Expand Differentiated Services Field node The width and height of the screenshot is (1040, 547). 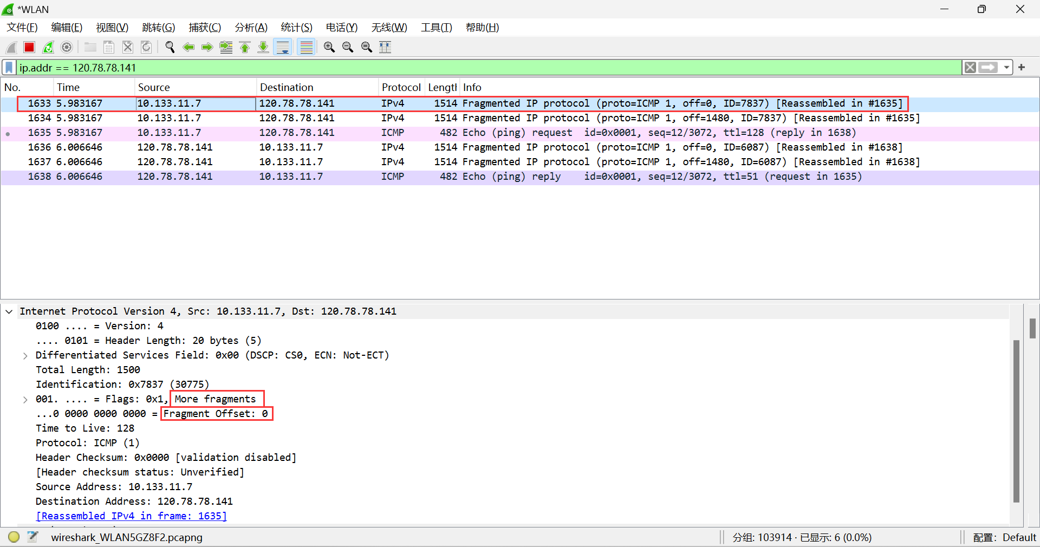click(x=25, y=356)
